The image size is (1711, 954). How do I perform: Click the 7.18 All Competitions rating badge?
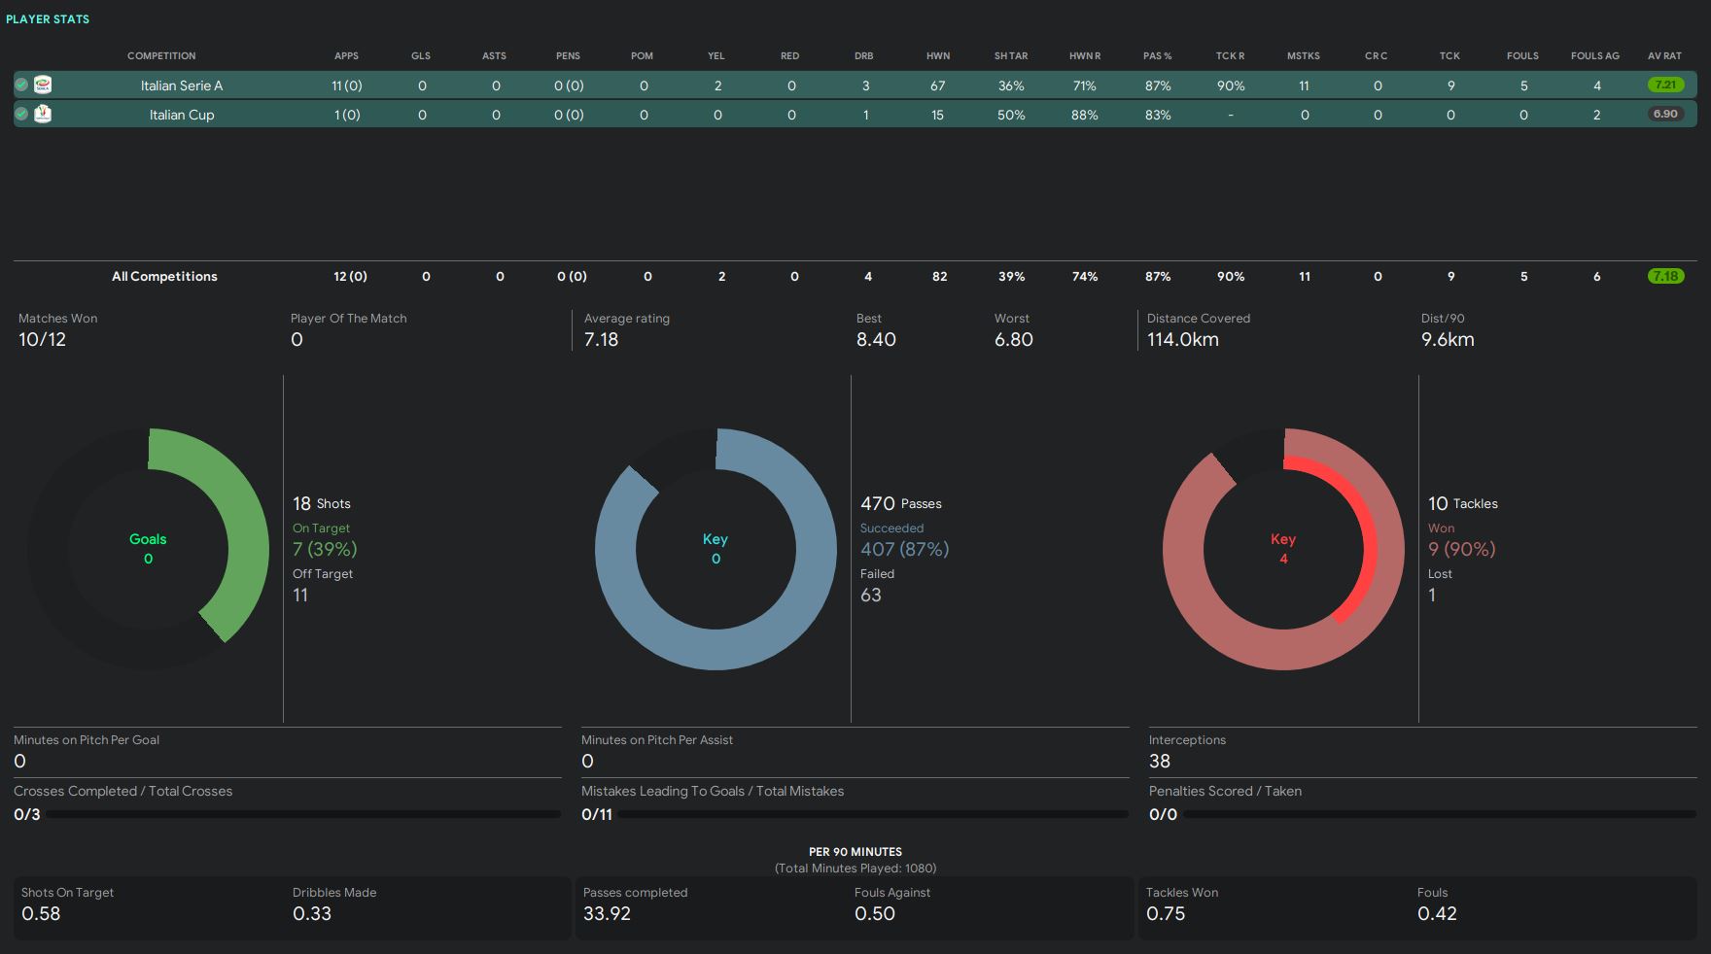tap(1665, 277)
